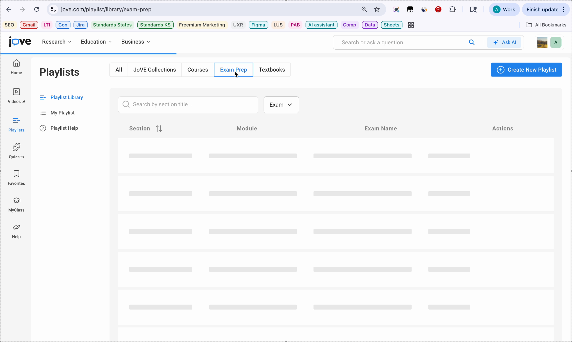This screenshot has width=572, height=342.
Task: Open the Sheets bookmark
Action: tap(392, 25)
